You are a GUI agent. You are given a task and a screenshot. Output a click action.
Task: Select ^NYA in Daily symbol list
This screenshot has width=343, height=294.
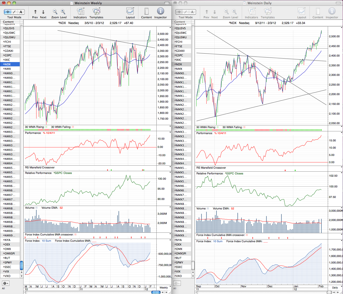181,240
